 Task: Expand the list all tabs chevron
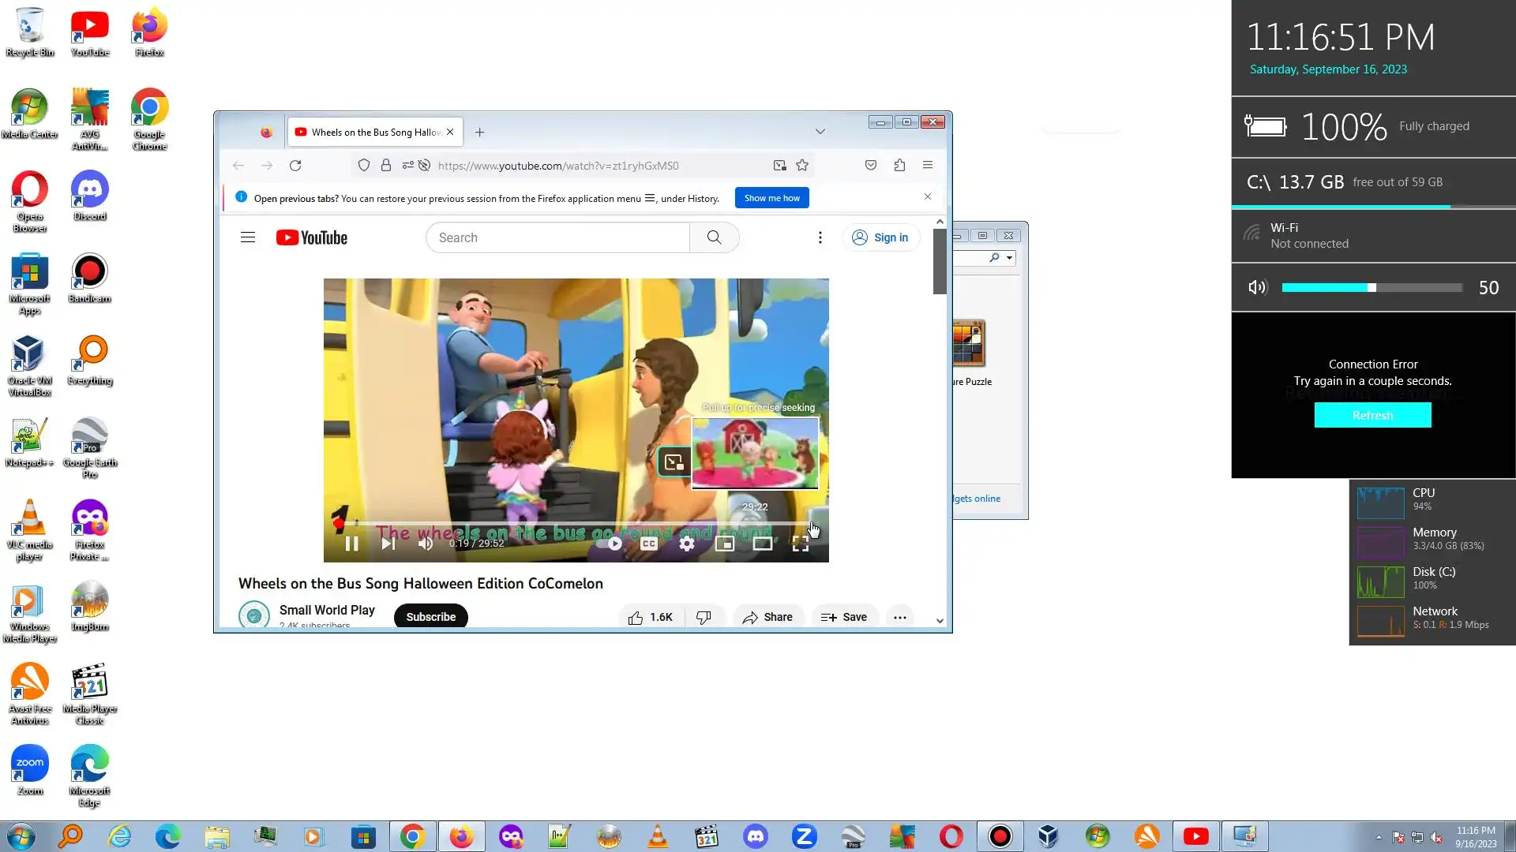[x=820, y=132]
